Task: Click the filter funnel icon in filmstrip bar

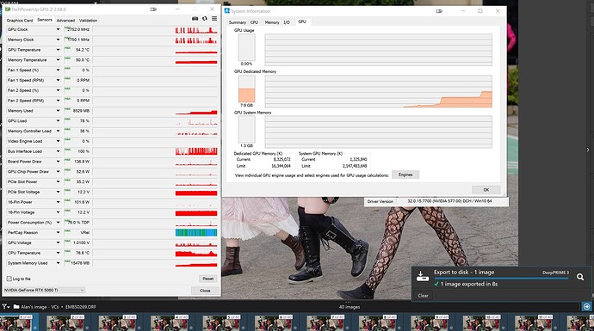Action: click(4, 307)
